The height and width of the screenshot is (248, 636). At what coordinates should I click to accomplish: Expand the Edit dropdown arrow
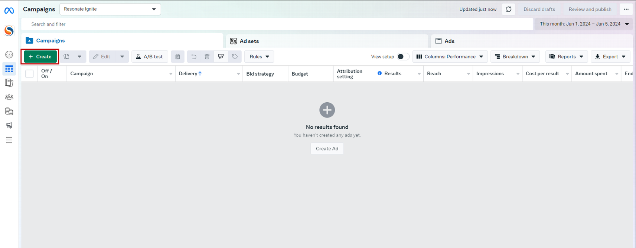[x=122, y=57]
